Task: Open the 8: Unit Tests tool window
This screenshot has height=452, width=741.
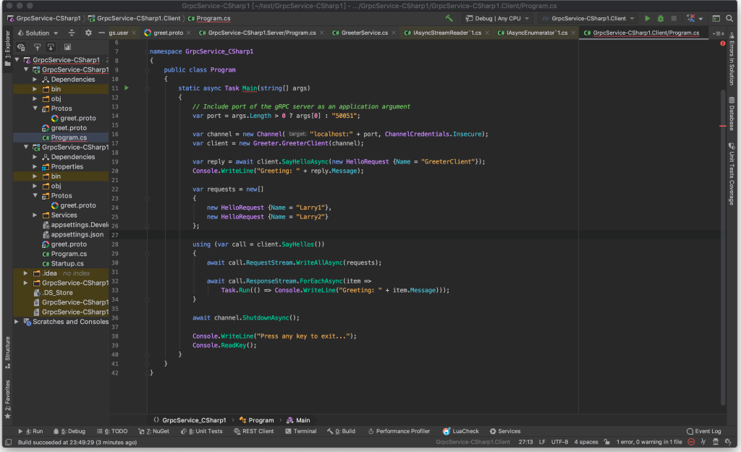Action: (x=202, y=431)
